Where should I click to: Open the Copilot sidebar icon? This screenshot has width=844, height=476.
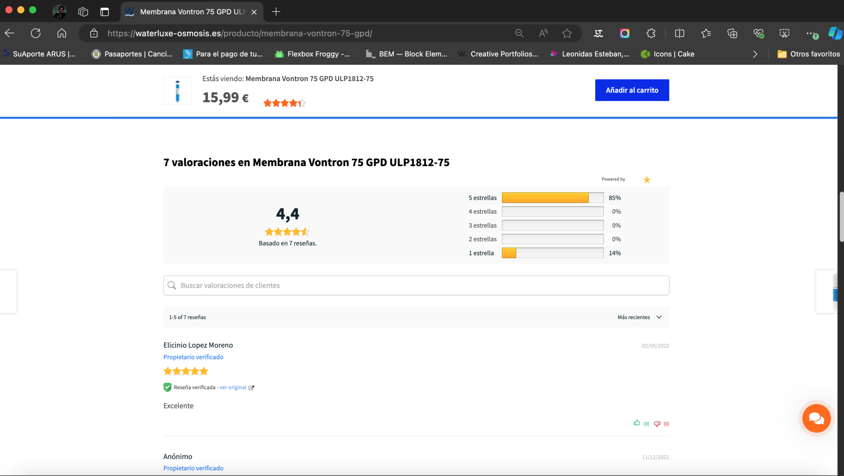click(x=835, y=33)
